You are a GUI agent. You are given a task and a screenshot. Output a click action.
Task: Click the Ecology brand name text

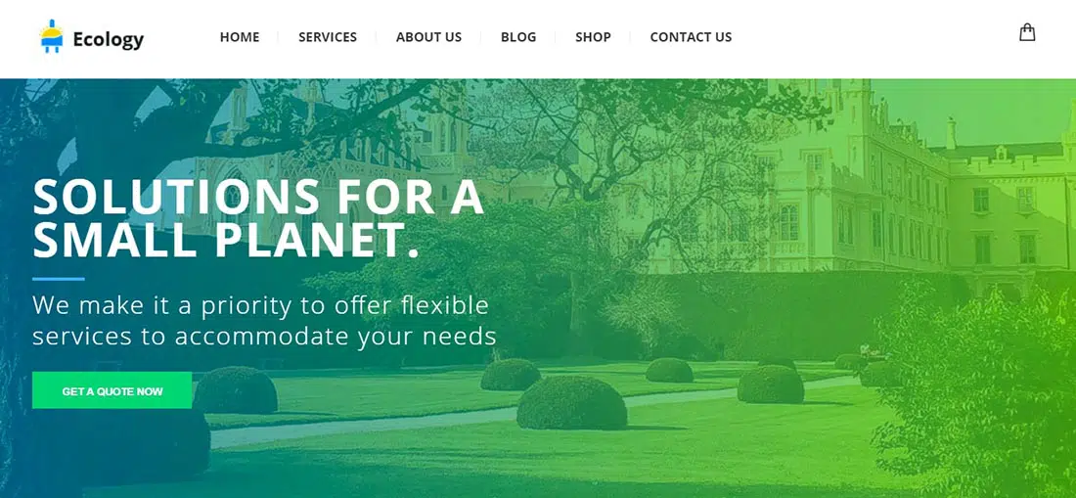(x=109, y=39)
